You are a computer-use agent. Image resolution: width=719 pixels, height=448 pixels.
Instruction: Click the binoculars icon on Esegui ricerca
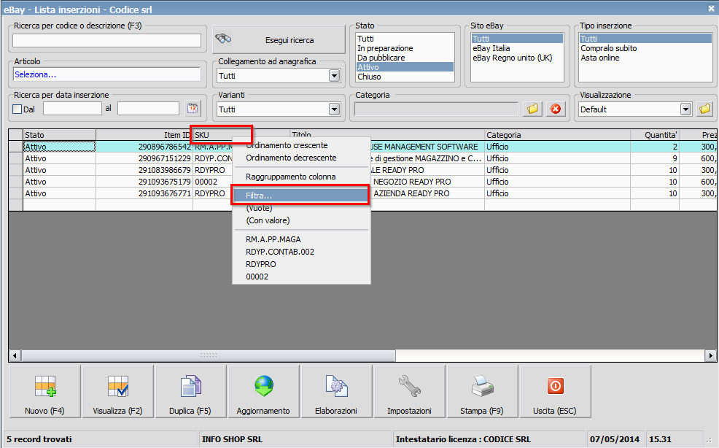(223, 39)
